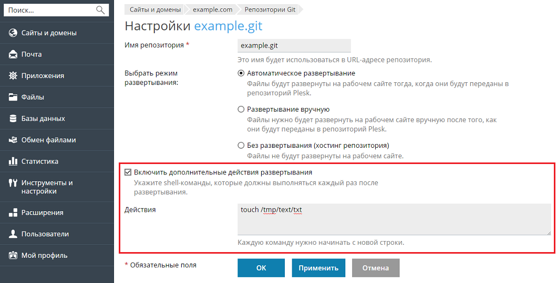Click the globe icon for Сайты и домены
Image resolution: width=557 pixels, height=283 pixels.
click(14, 33)
